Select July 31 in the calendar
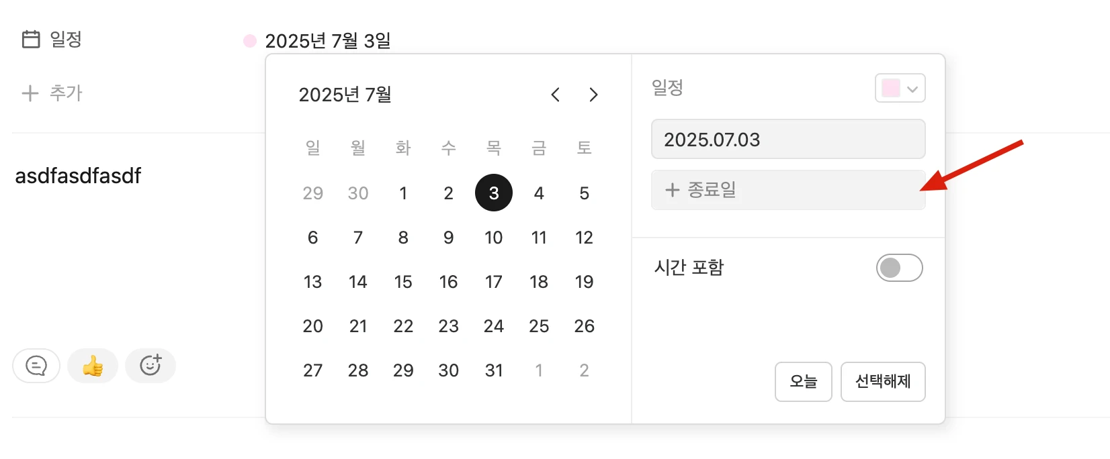The image size is (1110, 459). coord(494,370)
